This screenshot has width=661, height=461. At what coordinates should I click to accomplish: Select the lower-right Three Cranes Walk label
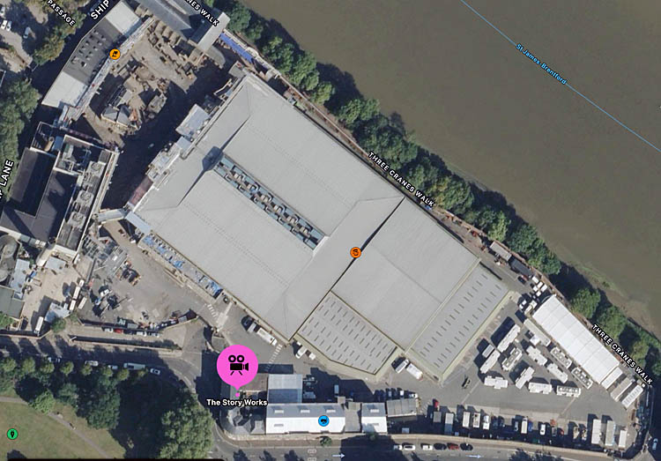(622, 354)
